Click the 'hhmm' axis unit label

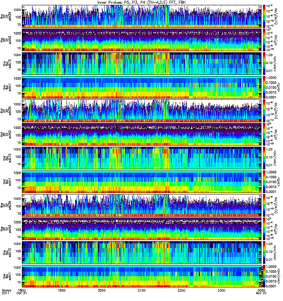[6, 290]
